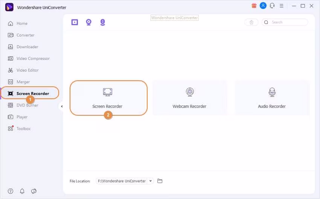Click the F:\Wondershare UniConverter path field
The image size is (320, 199).
pos(122,181)
